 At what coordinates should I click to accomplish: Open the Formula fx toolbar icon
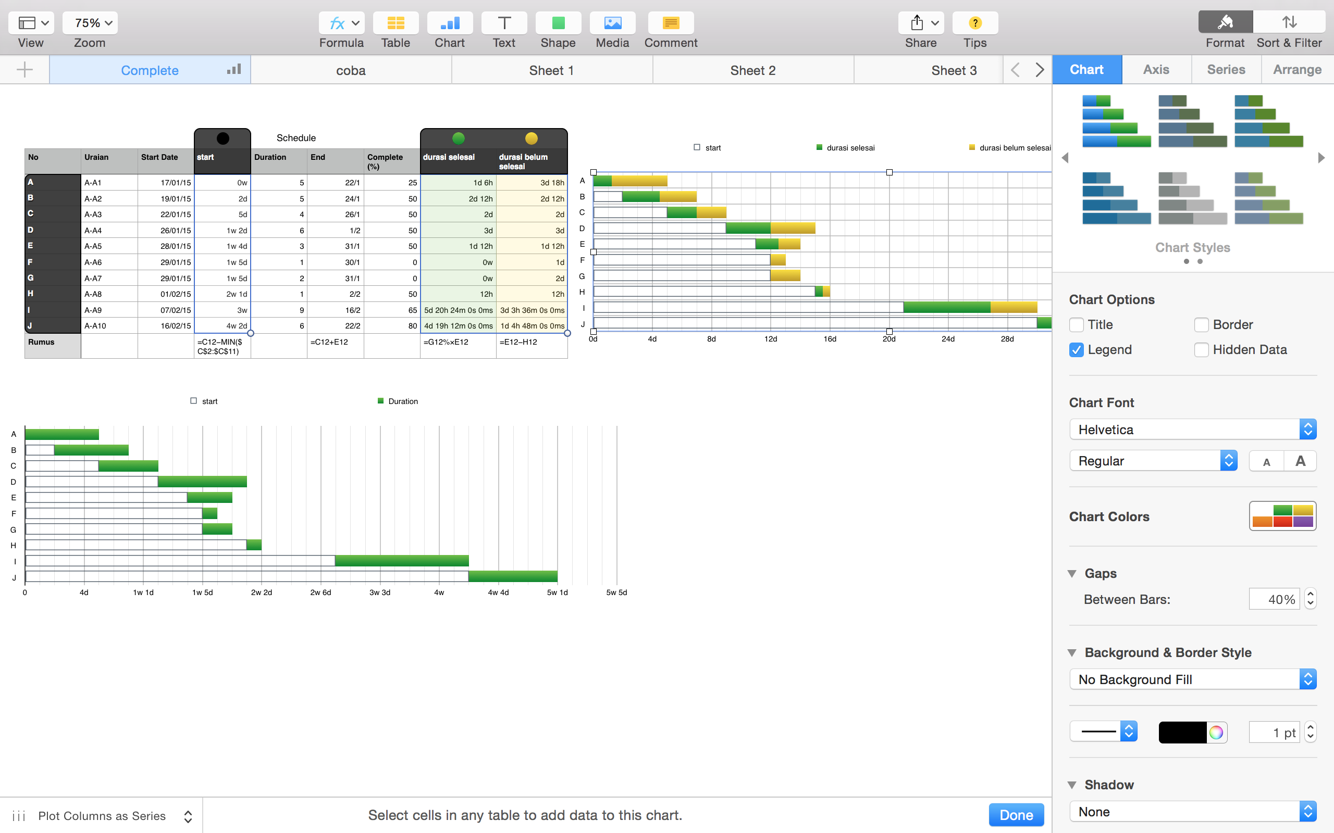[x=337, y=23]
